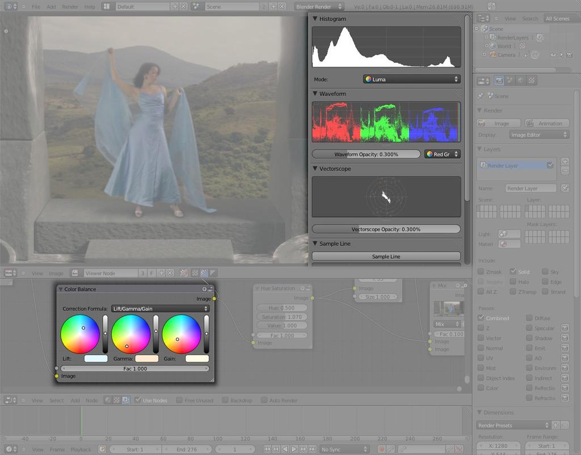581x455 pixels.
Task: Select RenderLayers in outliner
Action: pyautogui.click(x=513, y=37)
